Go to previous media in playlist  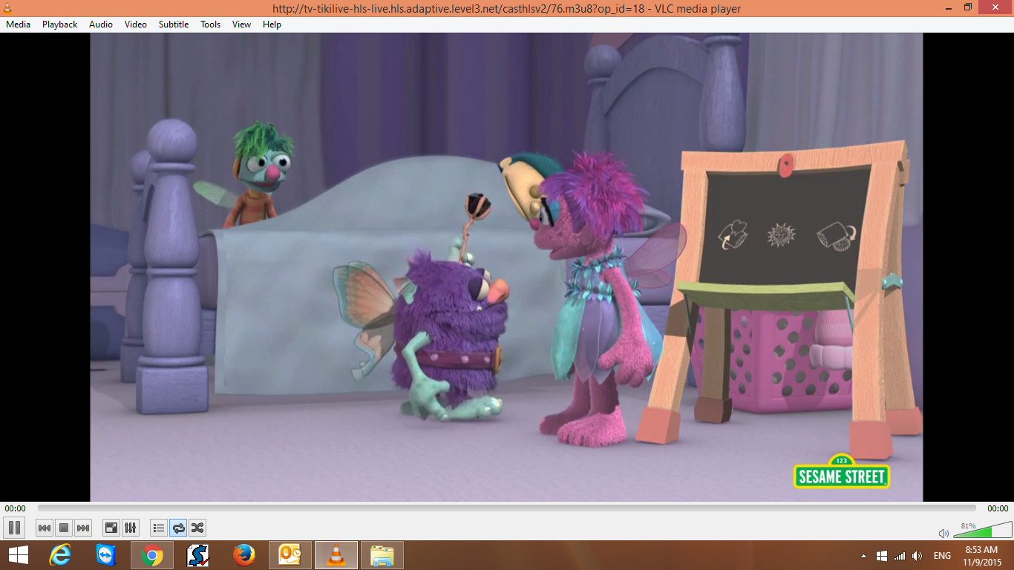click(x=45, y=528)
